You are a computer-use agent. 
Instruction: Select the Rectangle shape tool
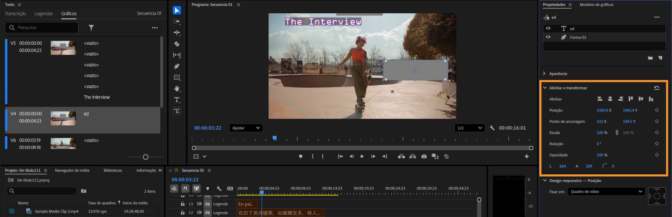click(x=177, y=78)
